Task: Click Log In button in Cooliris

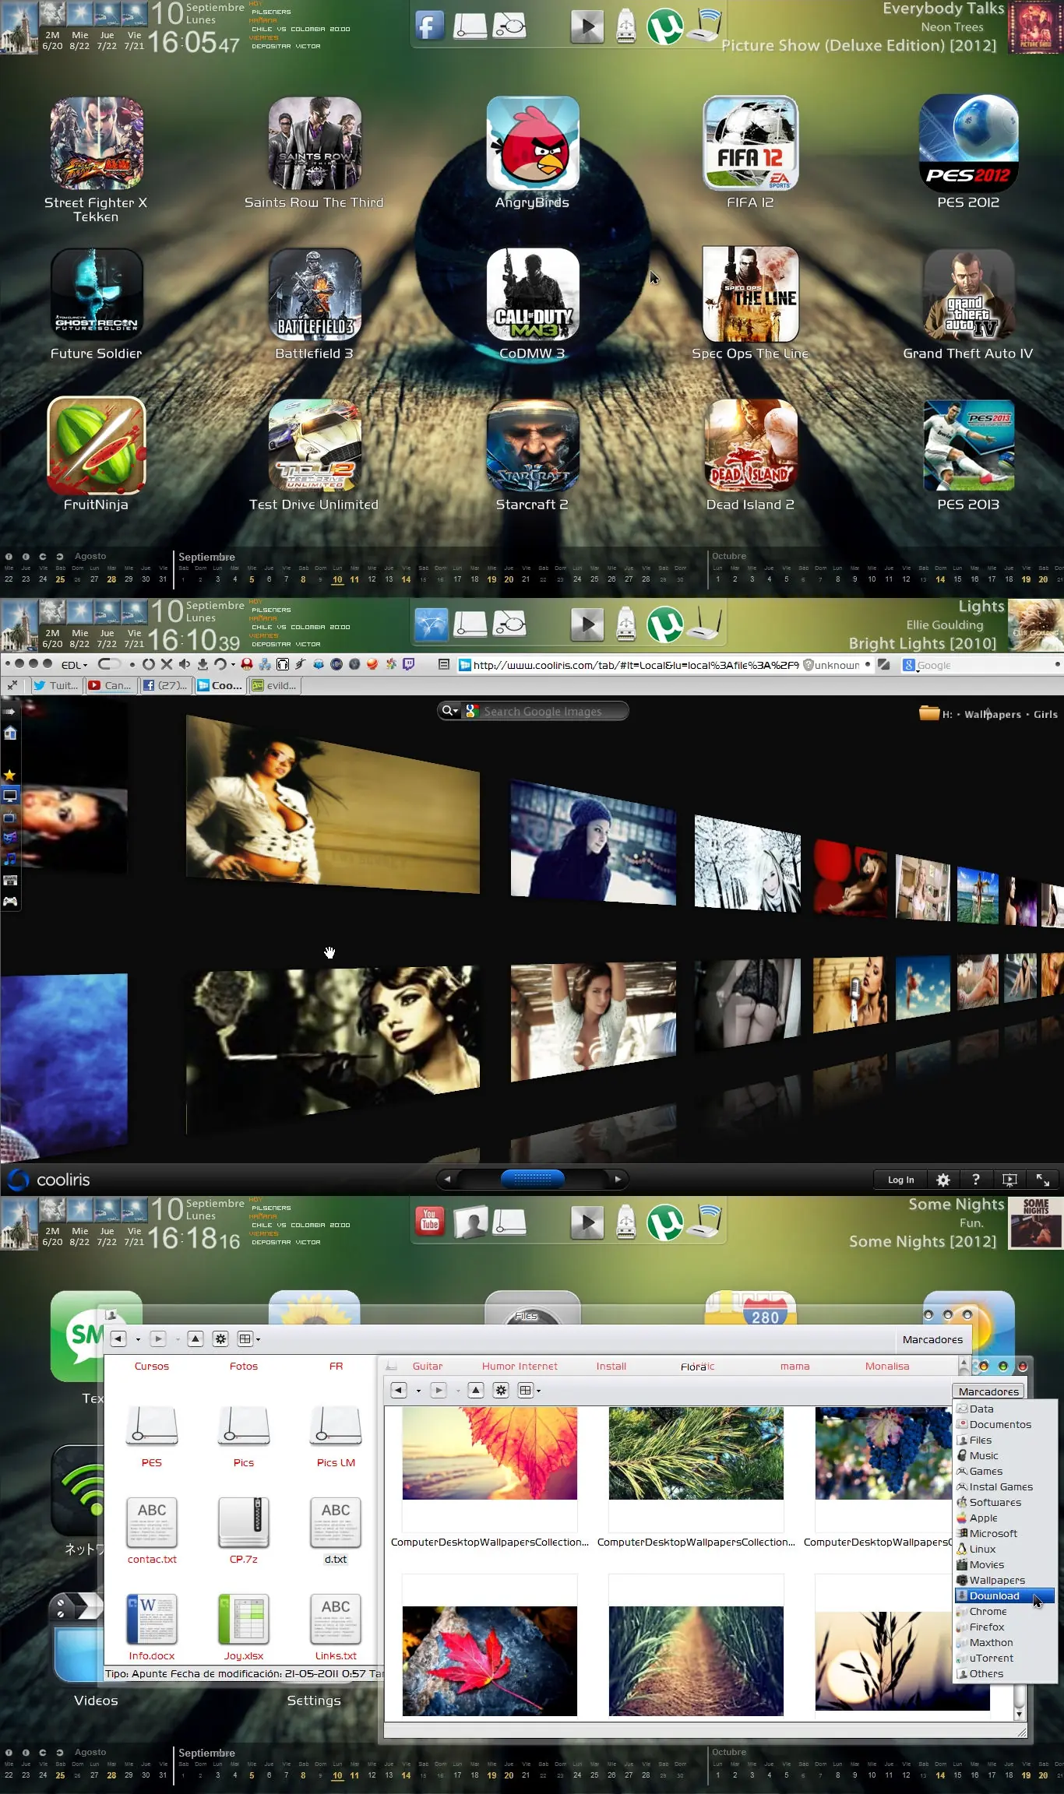Action: coord(900,1180)
